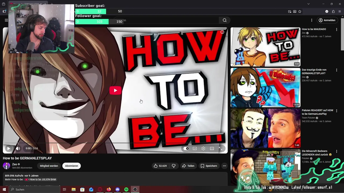Viewport: 344px width, 193px height.
Task: Mute the video via speaker icon
Action: pos(18,148)
